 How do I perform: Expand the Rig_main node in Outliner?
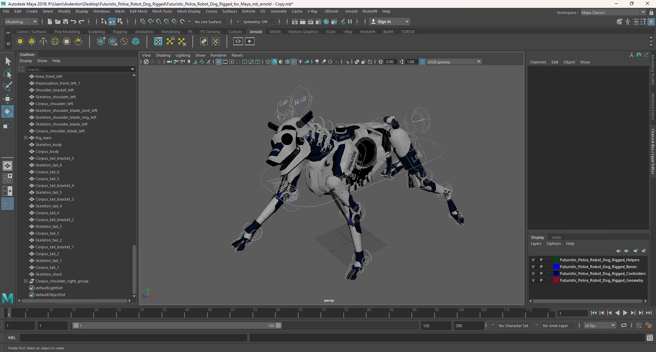click(26, 138)
